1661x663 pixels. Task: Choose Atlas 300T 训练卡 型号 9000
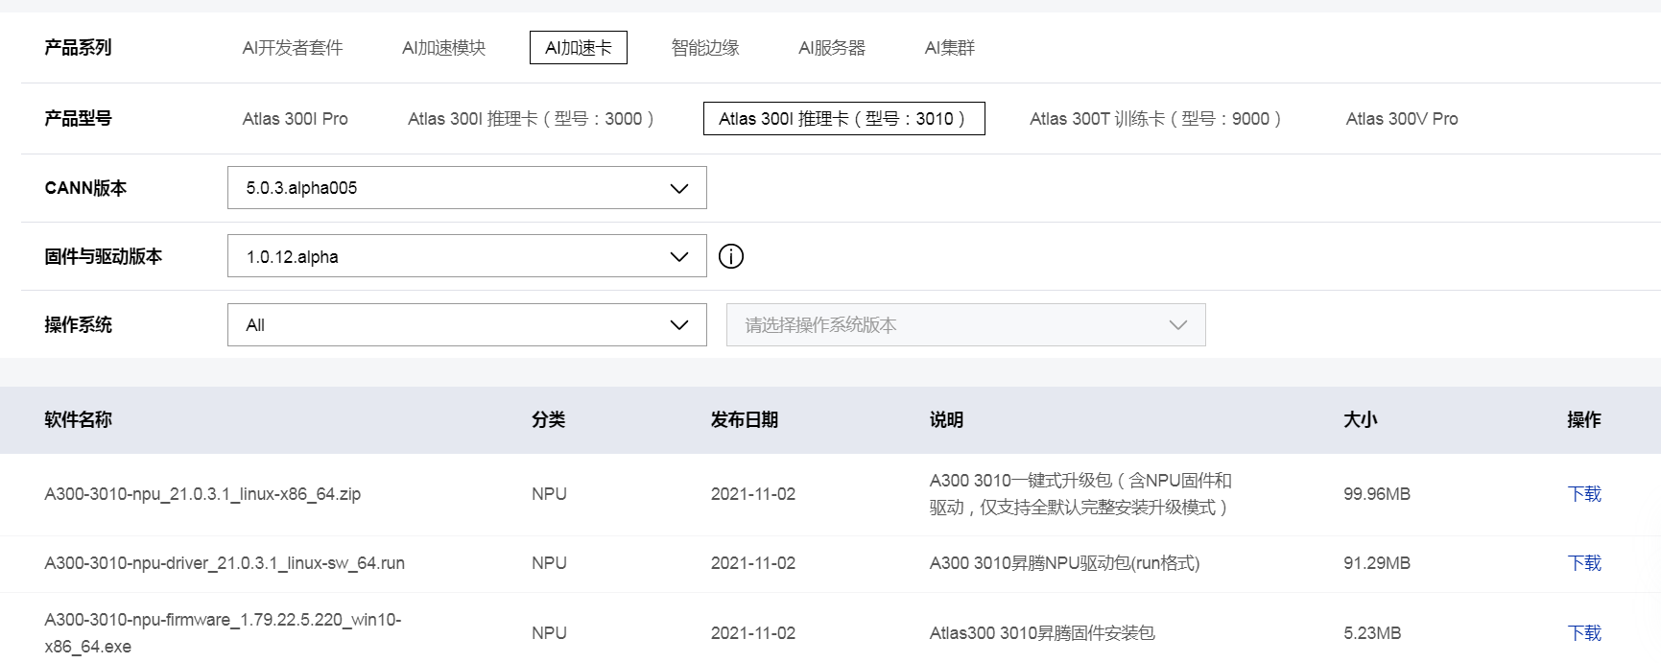pos(1155,119)
